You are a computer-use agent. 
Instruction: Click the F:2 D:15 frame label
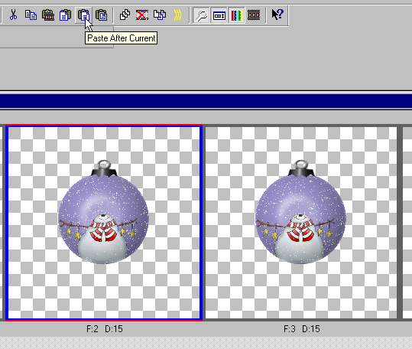104,329
